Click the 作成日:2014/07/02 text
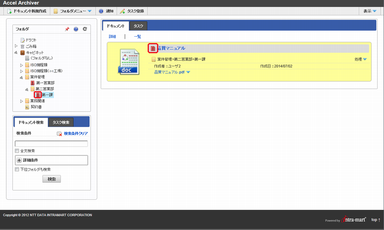Image resolution: width=384 pixels, height=230 pixels. pyautogui.click(x=276, y=66)
